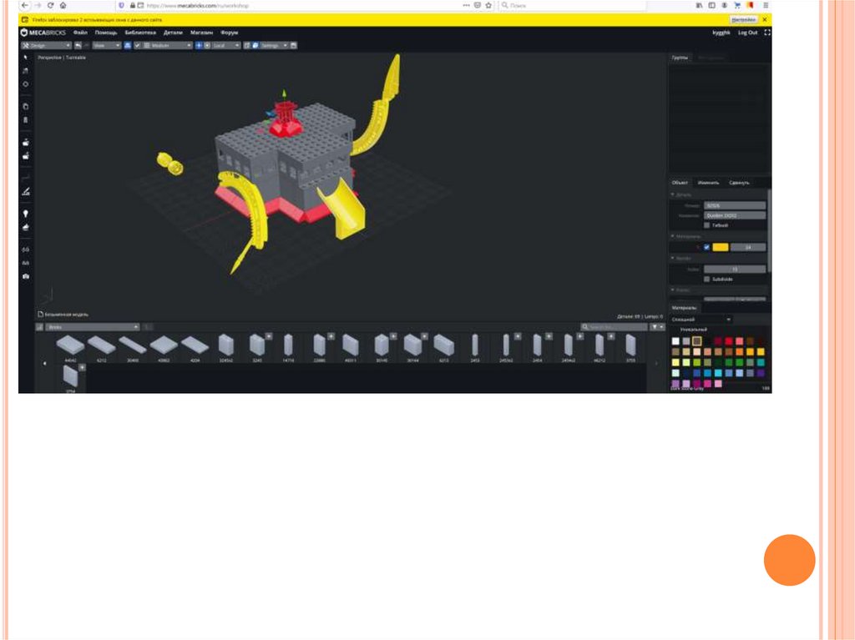The image size is (855, 640).
Task: Click the camera snapshot icon in left toolbar
Action: point(26,276)
